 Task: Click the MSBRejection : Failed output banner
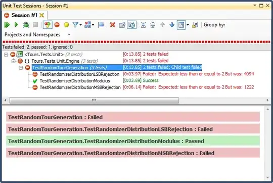tap(133, 153)
